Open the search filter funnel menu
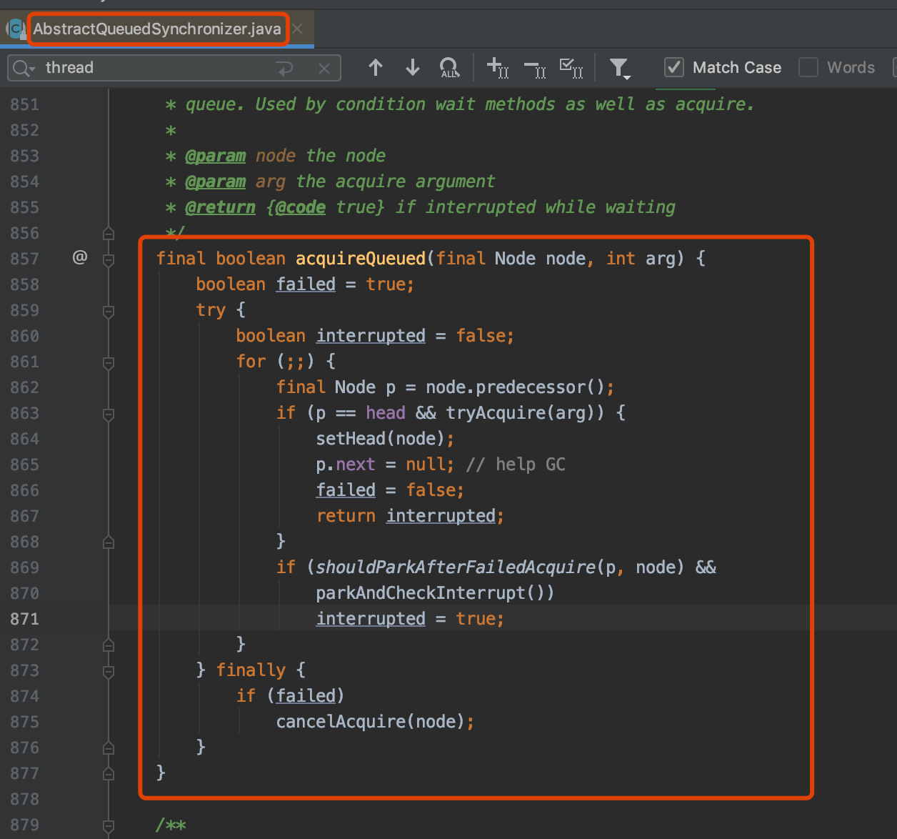Image resolution: width=897 pixels, height=839 pixels. [x=618, y=68]
